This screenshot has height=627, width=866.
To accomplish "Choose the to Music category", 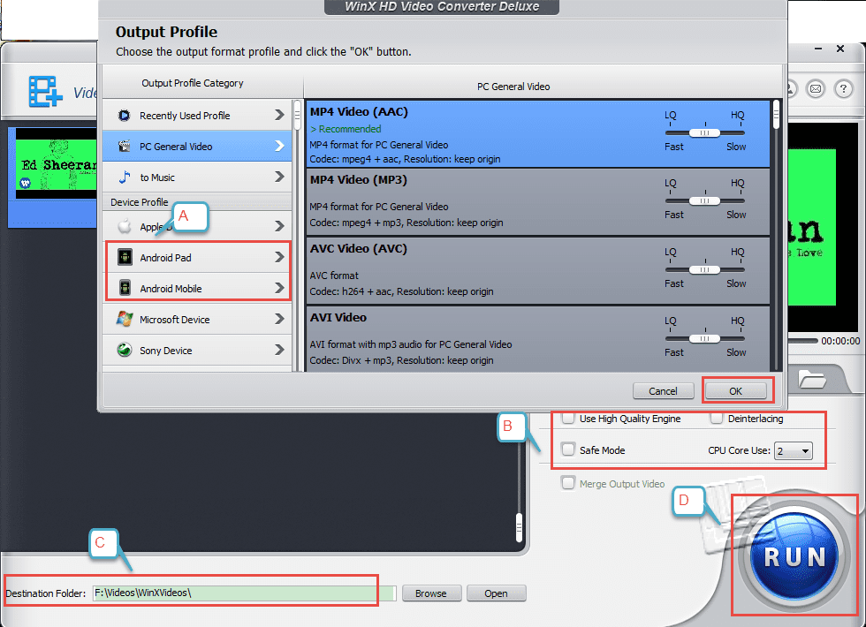I will [197, 178].
